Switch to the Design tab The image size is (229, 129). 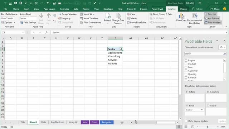184,9
